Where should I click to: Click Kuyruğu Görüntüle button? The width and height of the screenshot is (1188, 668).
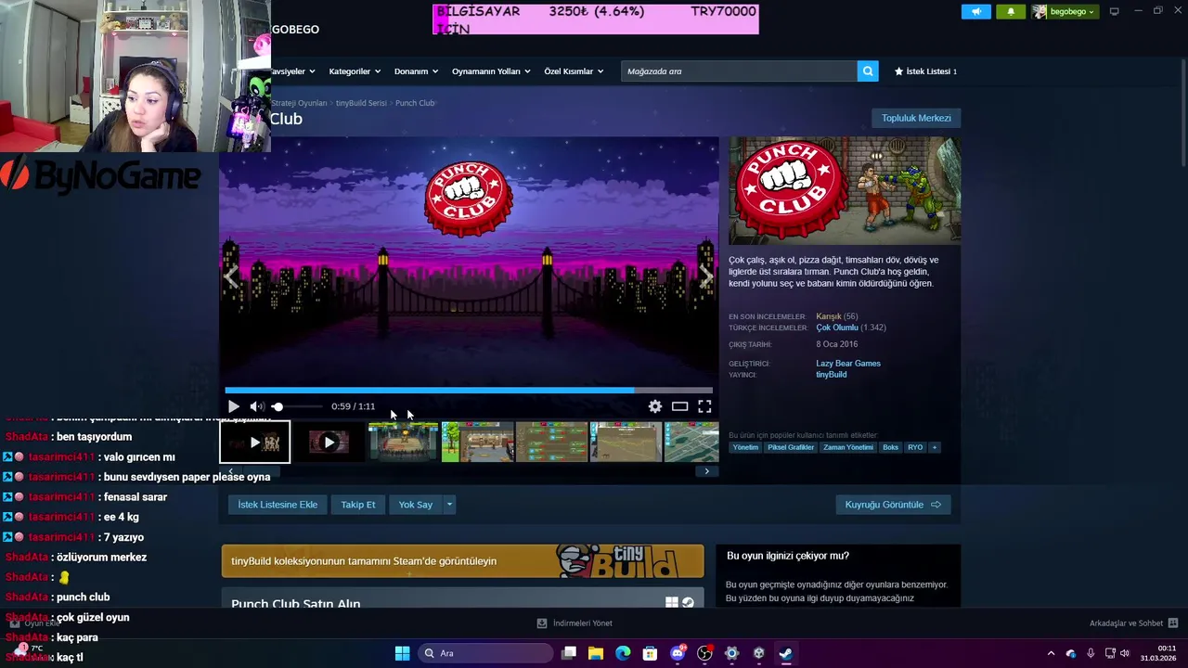coord(893,505)
